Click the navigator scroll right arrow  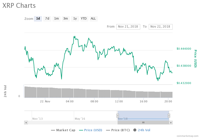pos(171,123)
